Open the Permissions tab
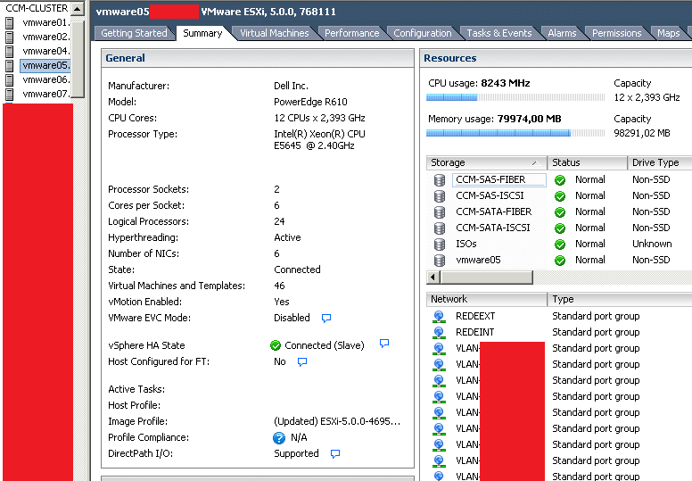 click(616, 33)
